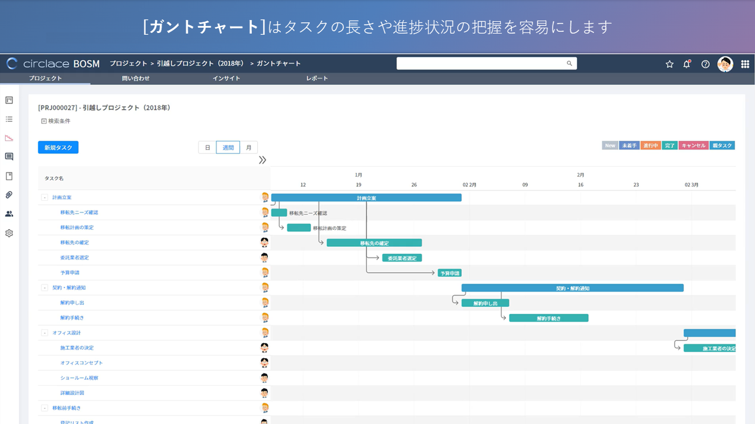Click the favorites star icon

click(669, 64)
